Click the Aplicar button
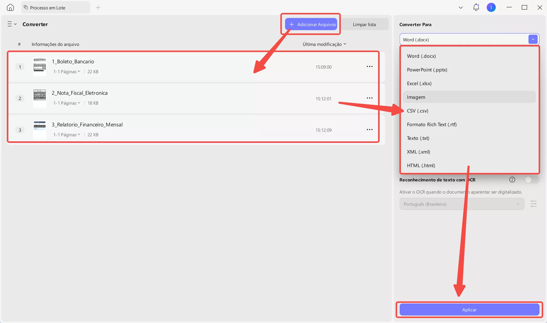547x323 pixels. pyautogui.click(x=469, y=310)
